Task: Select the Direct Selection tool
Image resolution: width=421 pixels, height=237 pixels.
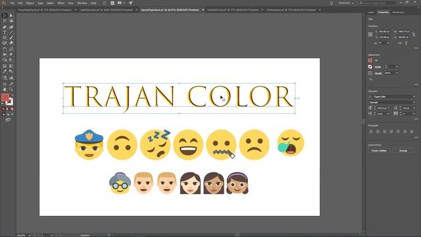Action: pos(11,16)
